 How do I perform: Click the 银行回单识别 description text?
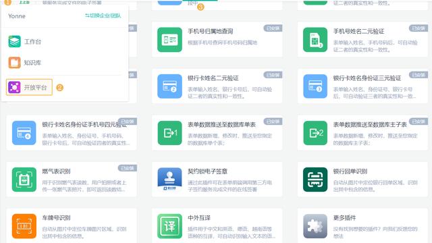[375, 186]
